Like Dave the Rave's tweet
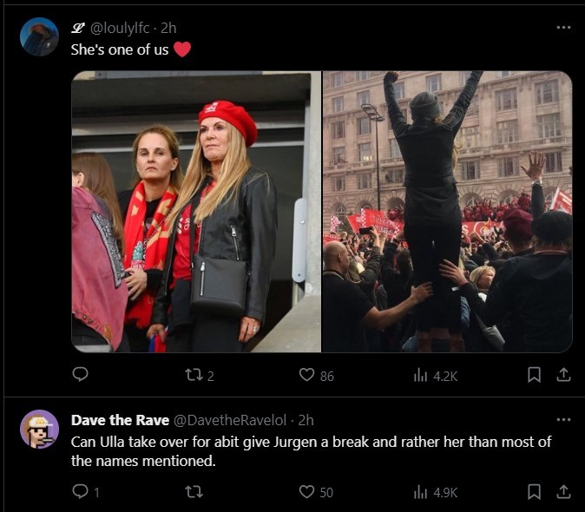 306,492
